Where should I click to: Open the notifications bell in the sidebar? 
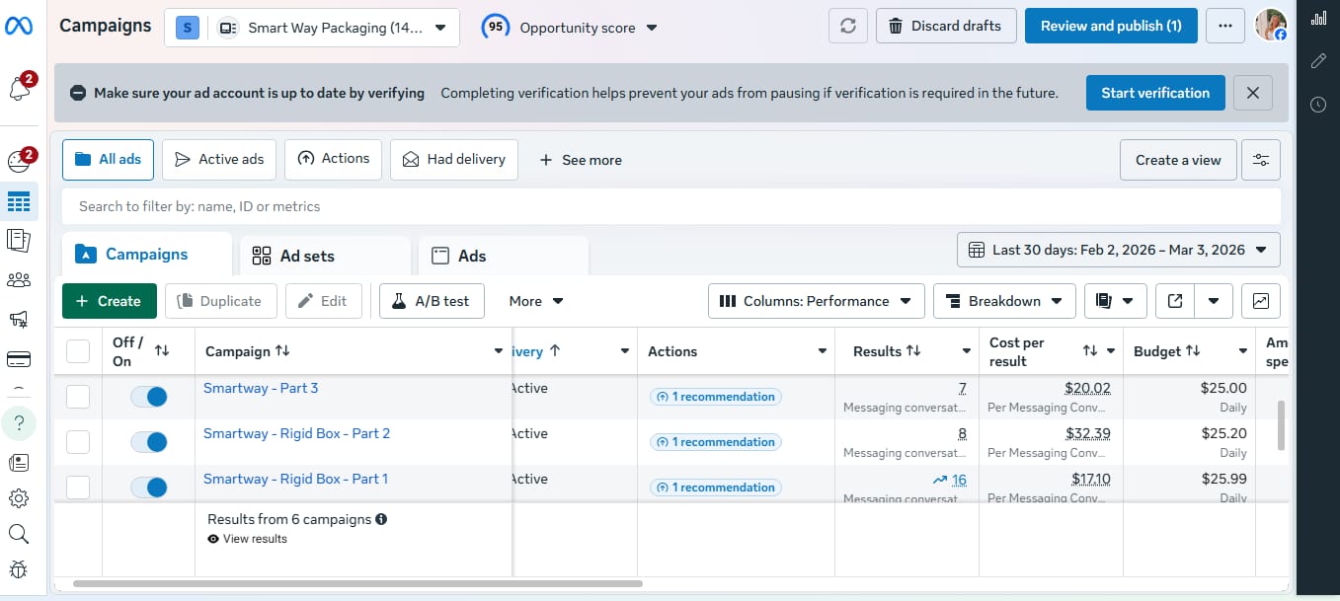(19, 89)
